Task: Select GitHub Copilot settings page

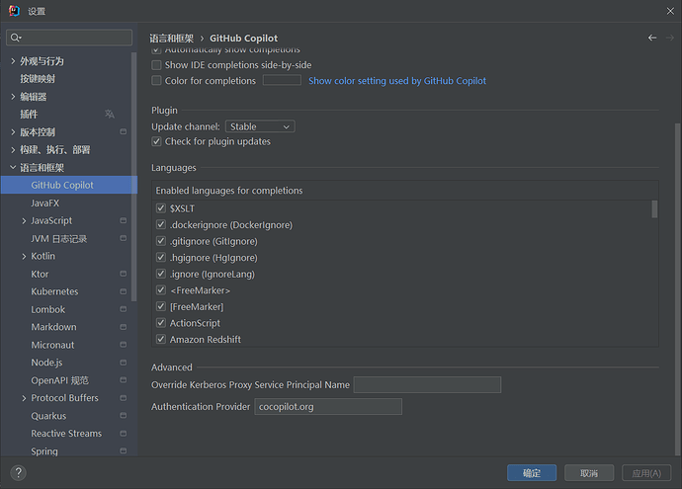Action: coord(69,185)
